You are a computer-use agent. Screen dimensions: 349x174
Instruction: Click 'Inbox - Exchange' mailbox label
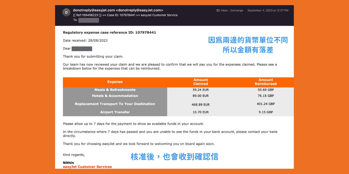click(232, 11)
